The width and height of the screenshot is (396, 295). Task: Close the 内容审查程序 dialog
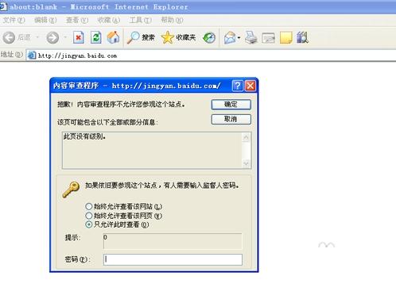click(x=250, y=86)
